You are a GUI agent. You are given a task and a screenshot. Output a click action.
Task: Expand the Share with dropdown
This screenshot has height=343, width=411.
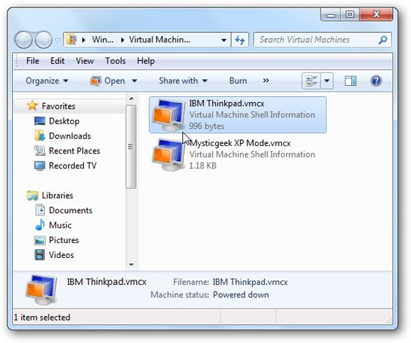183,81
